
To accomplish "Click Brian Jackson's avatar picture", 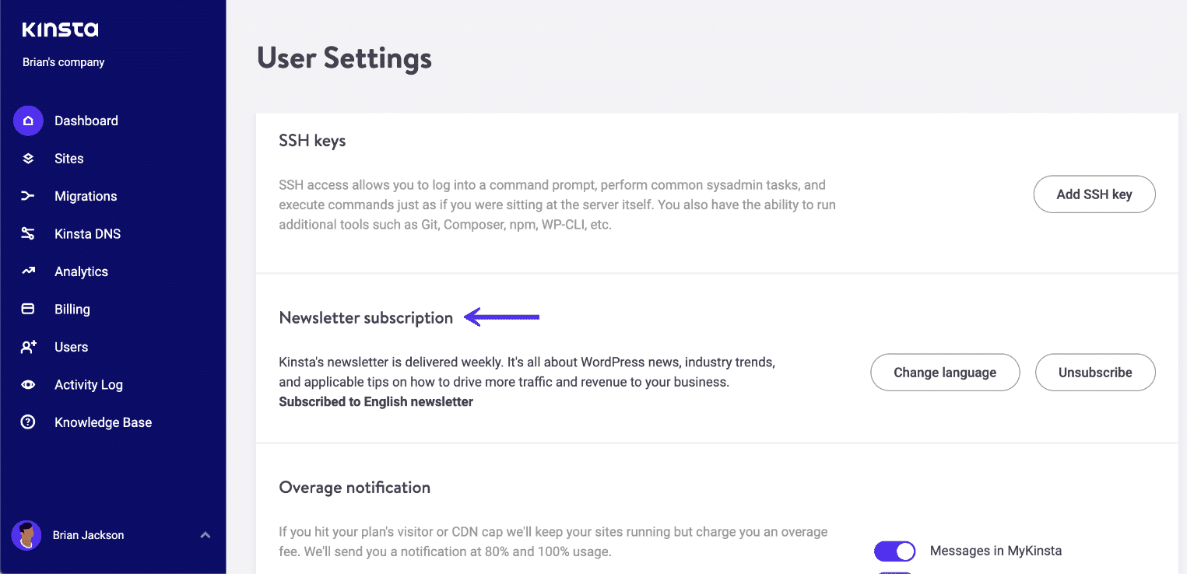I will [26, 535].
